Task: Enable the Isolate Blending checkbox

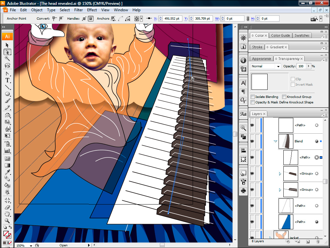Action: (253, 97)
